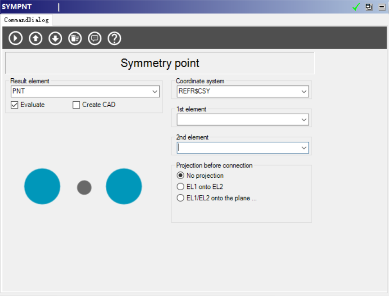The image size is (389, 296).
Task: Click the green checkmark in title bar
Action: (x=356, y=7)
